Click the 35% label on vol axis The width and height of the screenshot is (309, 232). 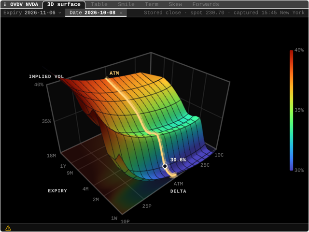(46, 121)
